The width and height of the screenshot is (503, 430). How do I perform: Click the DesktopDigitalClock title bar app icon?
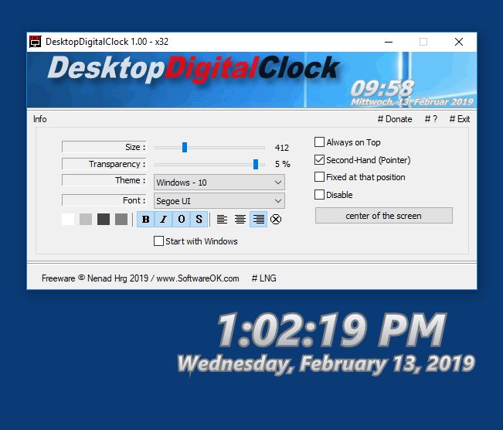[35, 42]
